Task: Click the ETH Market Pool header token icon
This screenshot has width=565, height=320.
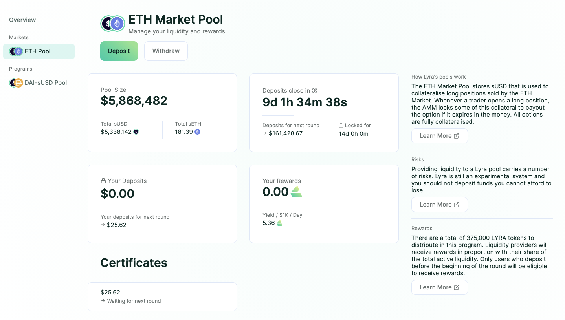Action: tap(113, 24)
